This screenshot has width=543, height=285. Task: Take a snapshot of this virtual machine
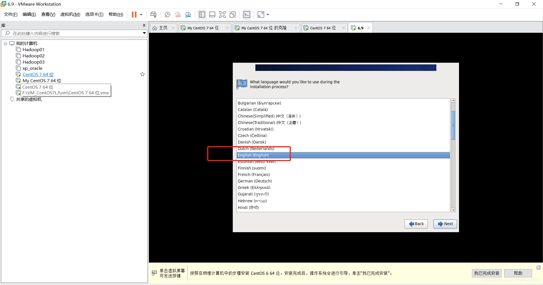[x=167, y=14]
